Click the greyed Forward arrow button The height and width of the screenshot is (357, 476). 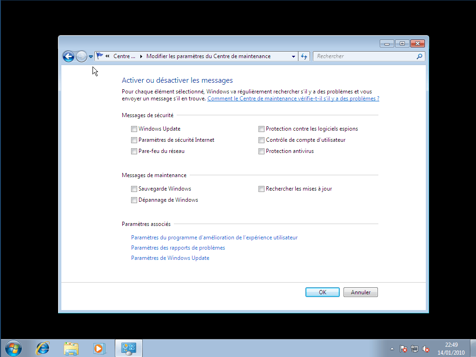point(81,56)
